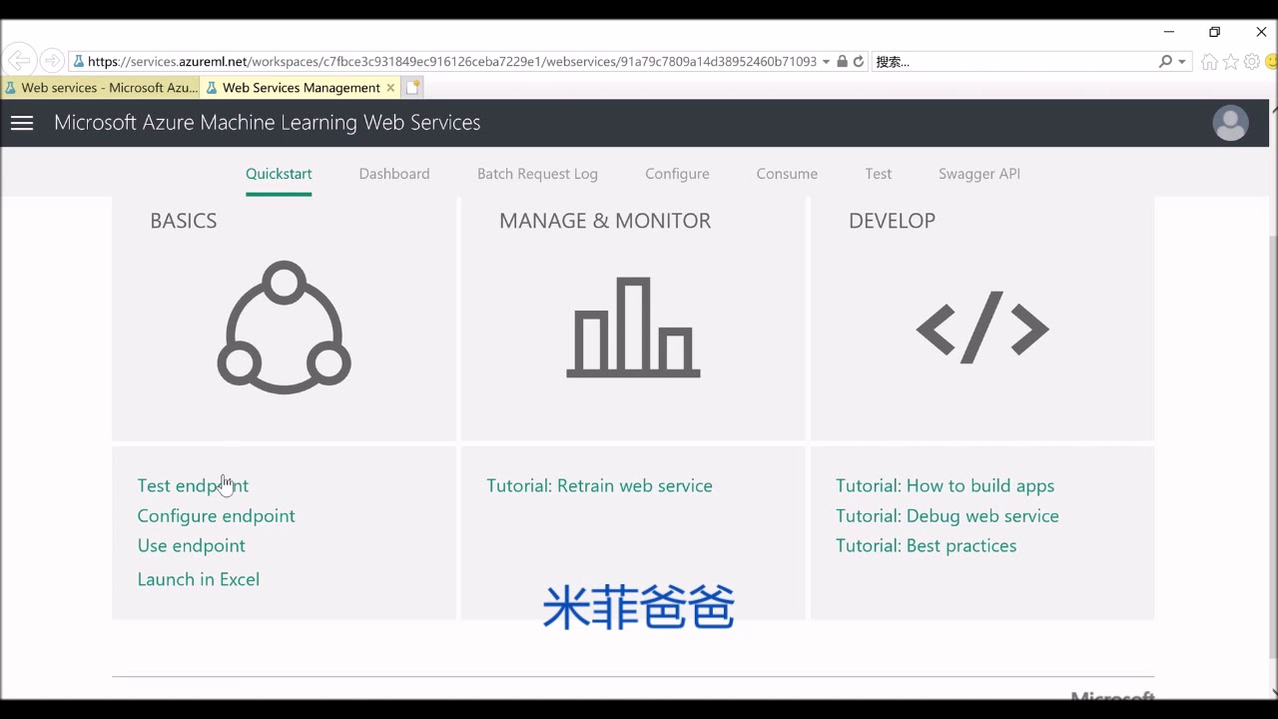Screen dimensions: 1278x719
Task: Click the Manage & Monitor bar chart icon
Action: 633,328
